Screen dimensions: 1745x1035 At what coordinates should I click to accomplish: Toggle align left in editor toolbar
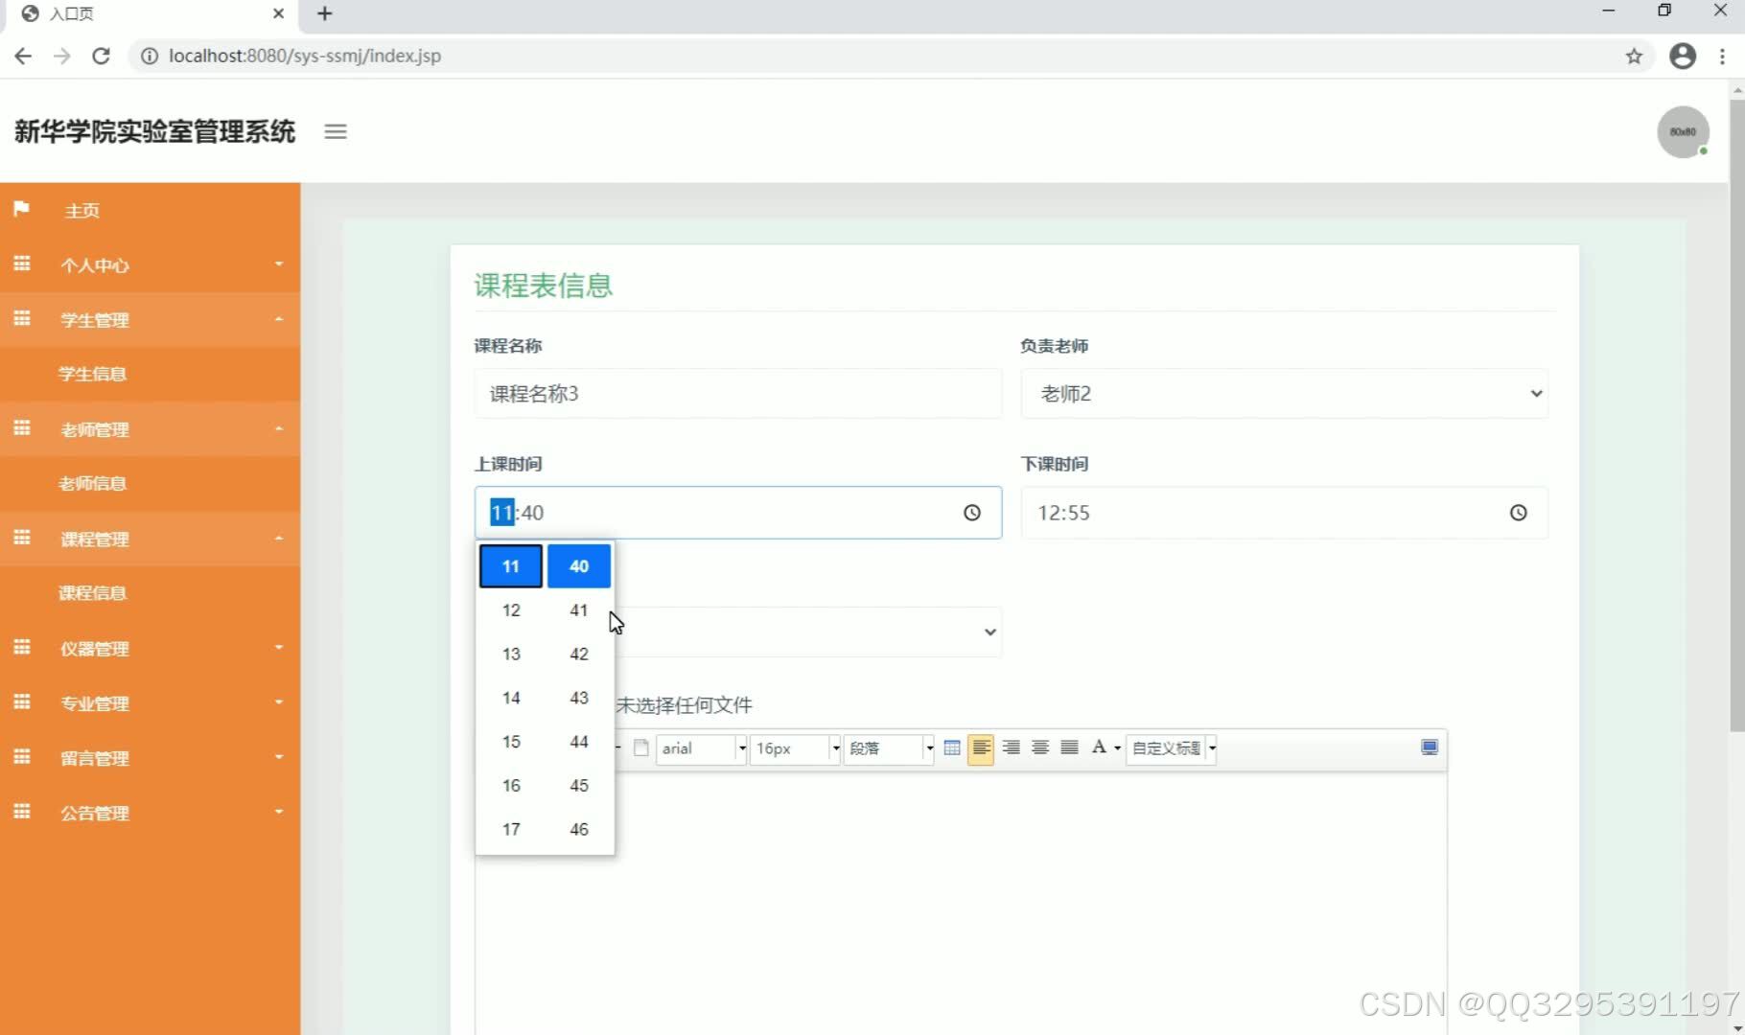click(981, 748)
